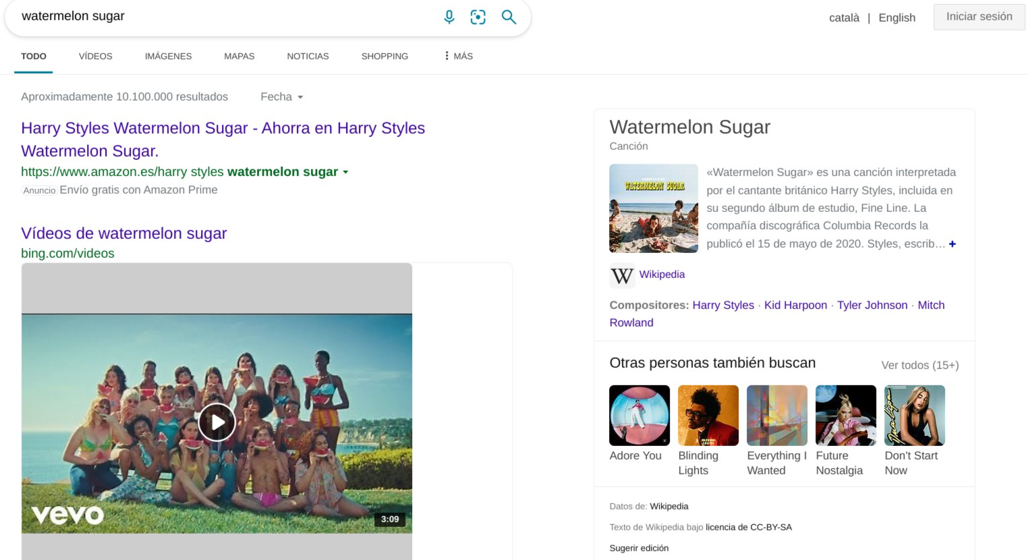Play the Watermelon Sugar Vevo video
The width and height of the screenshot is (1028, 560).
coord(217,422)
